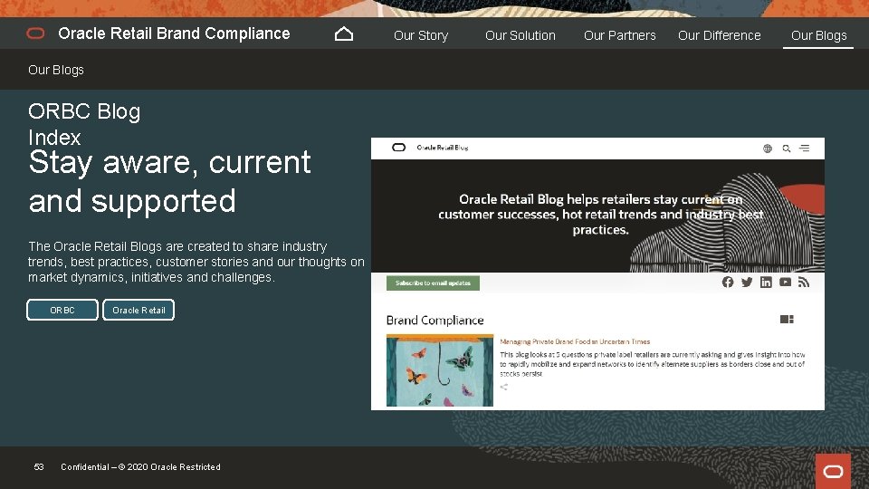Viewport: 869px width, 489px height.
Task: Click the share icon under the blog excerpt
Action: pos(504,387)
